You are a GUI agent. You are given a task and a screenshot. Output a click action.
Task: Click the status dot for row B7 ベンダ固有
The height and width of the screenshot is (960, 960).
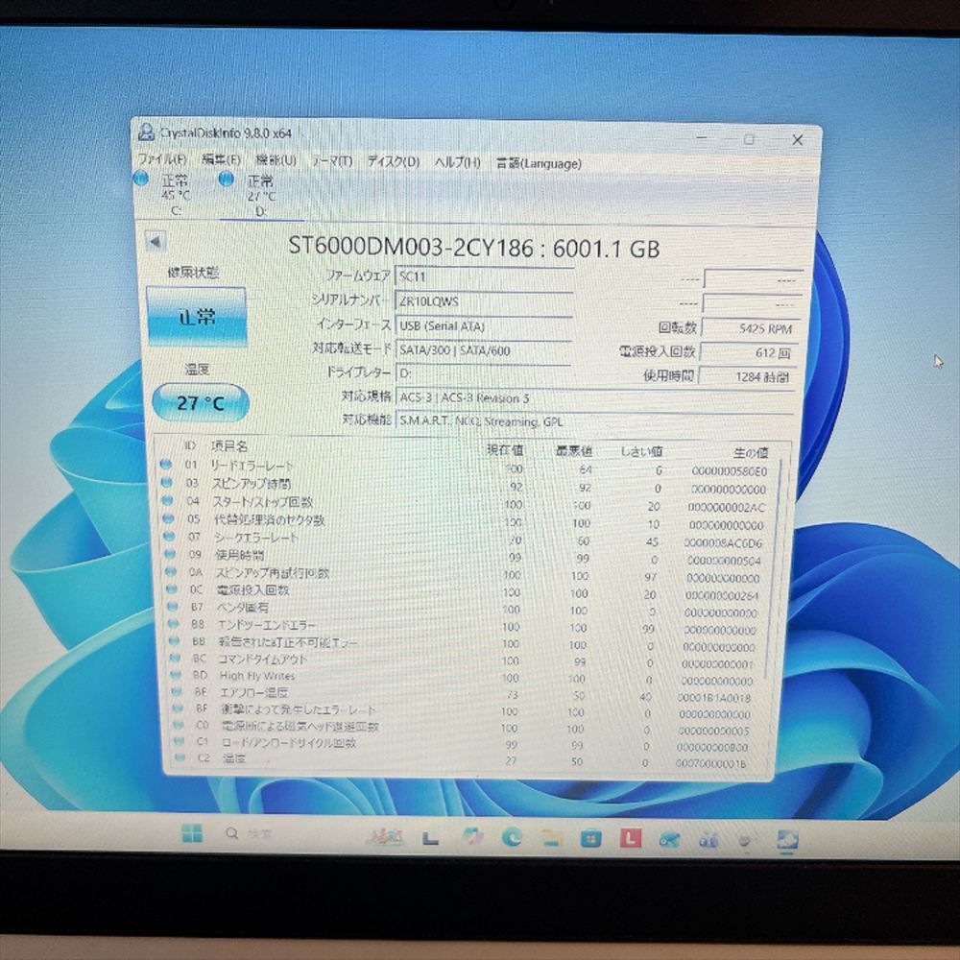pos(173,607)
